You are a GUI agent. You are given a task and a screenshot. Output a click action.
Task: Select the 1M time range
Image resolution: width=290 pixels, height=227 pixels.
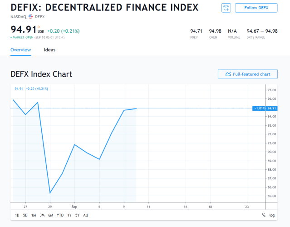[x=34, y=215]
